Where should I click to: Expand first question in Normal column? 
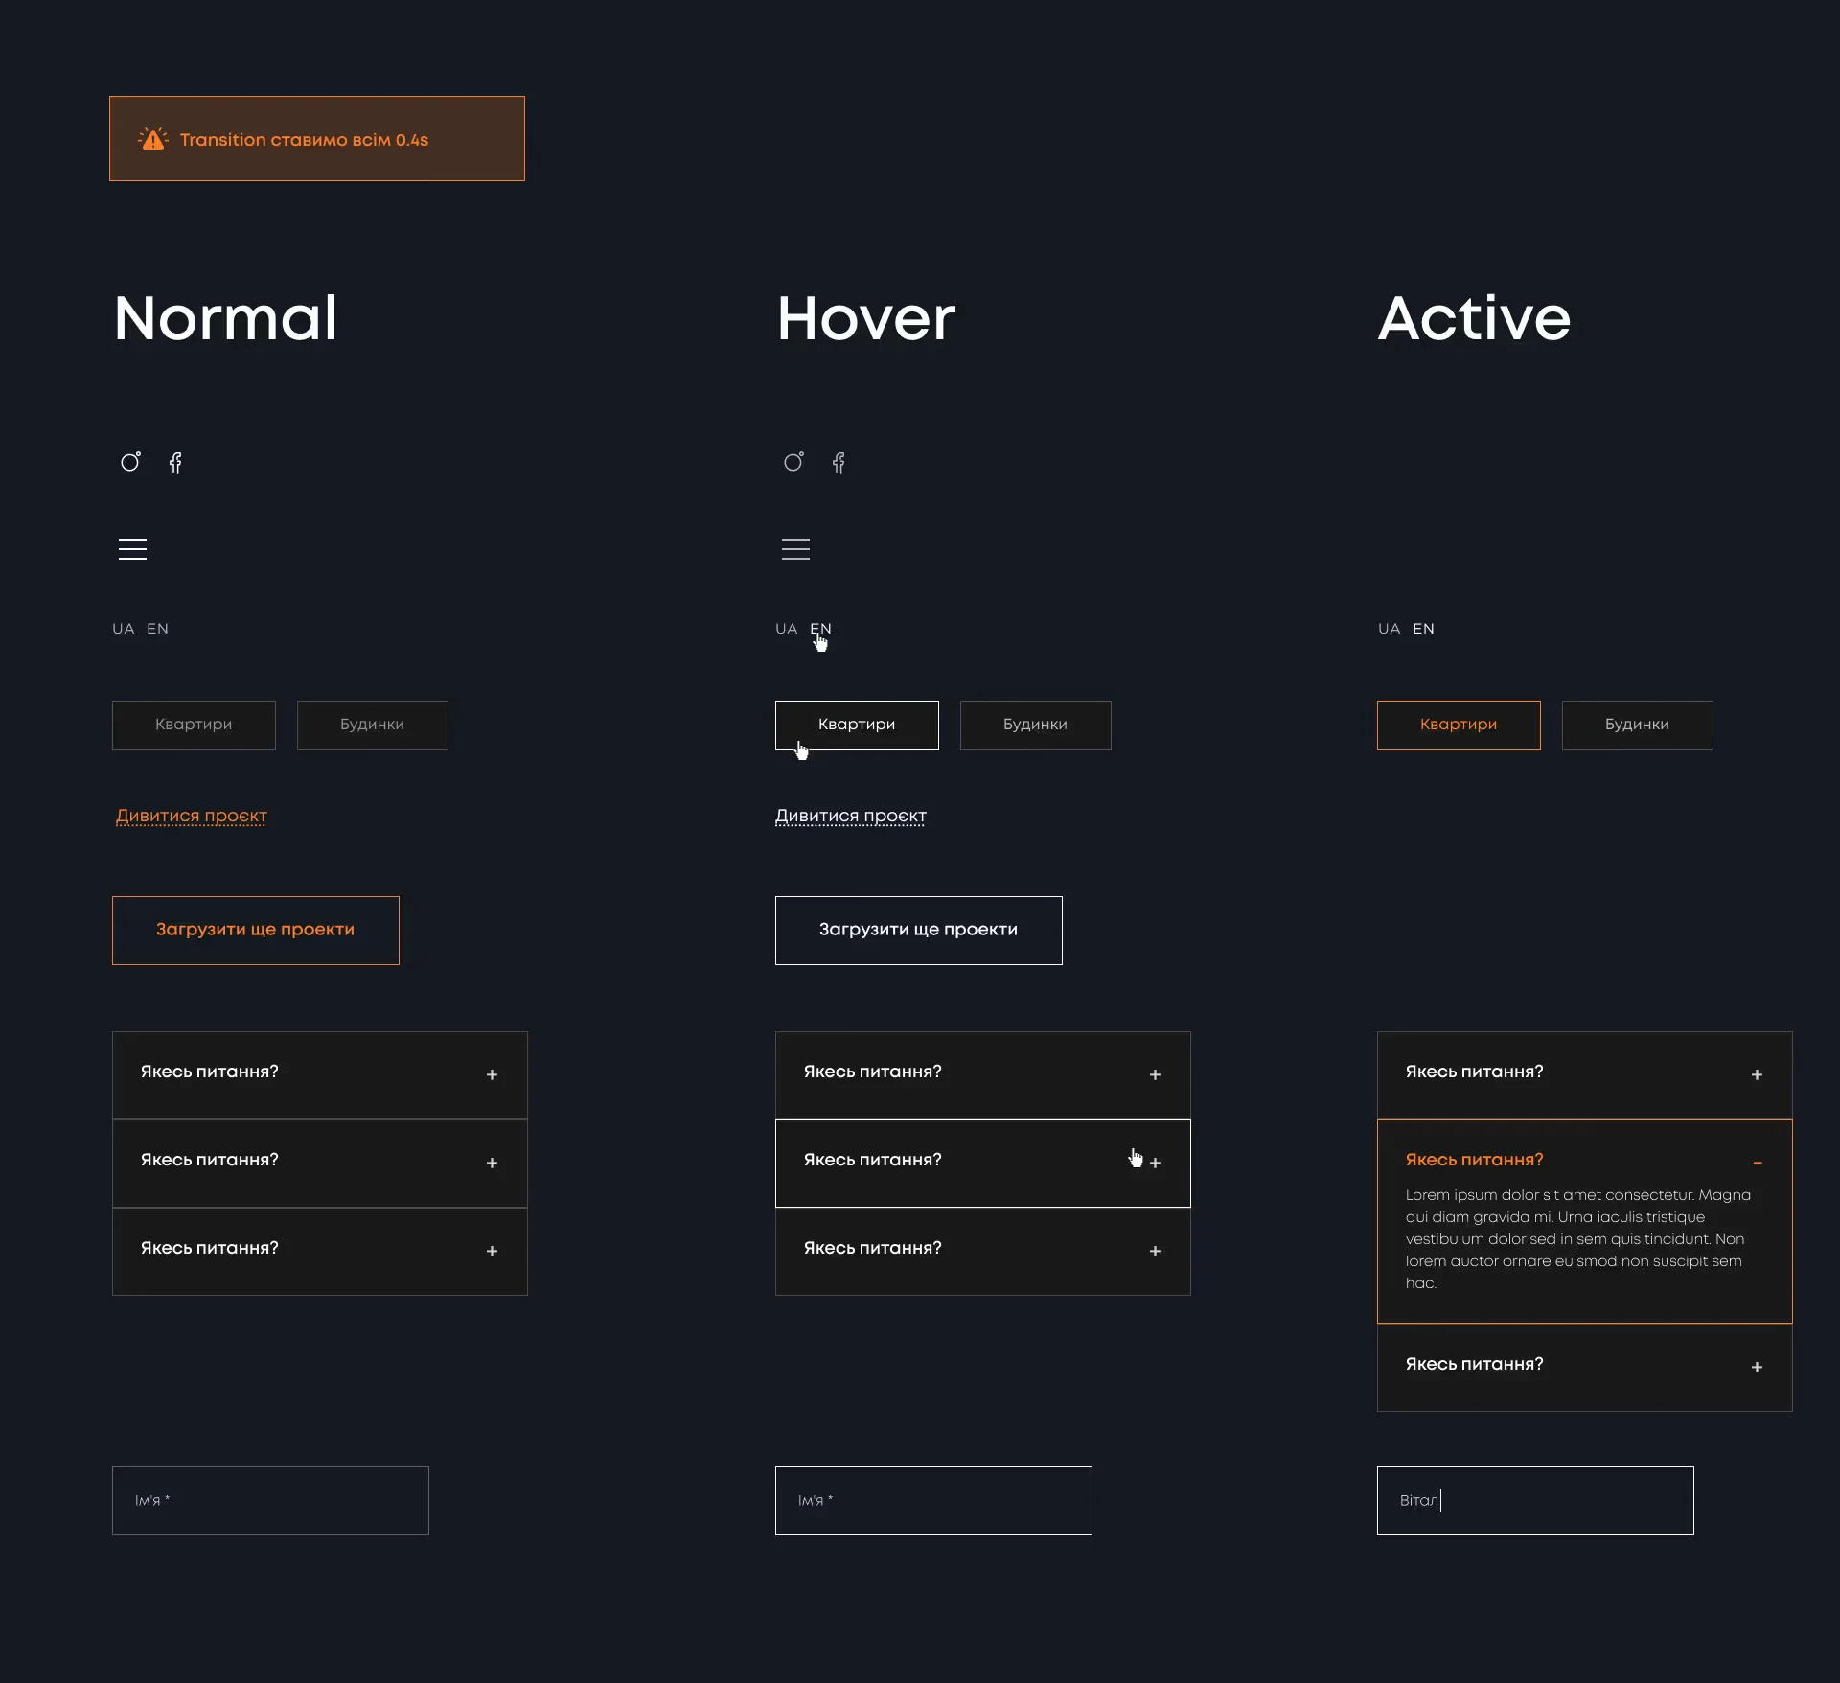coord(492,1074)
